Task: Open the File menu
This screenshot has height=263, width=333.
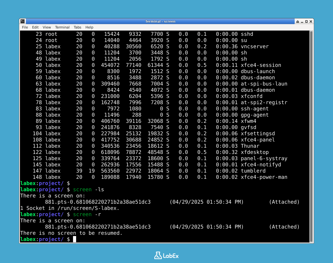Action: point(25,27)
